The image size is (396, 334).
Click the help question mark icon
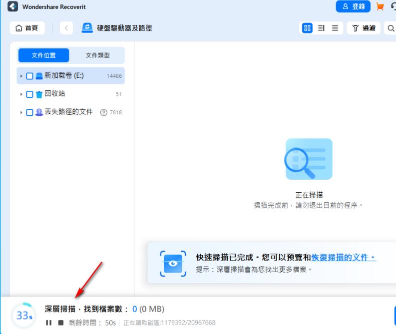[103, 112]
